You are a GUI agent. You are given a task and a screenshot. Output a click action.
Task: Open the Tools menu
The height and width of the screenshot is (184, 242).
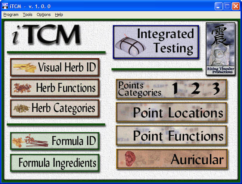point(28,14)
